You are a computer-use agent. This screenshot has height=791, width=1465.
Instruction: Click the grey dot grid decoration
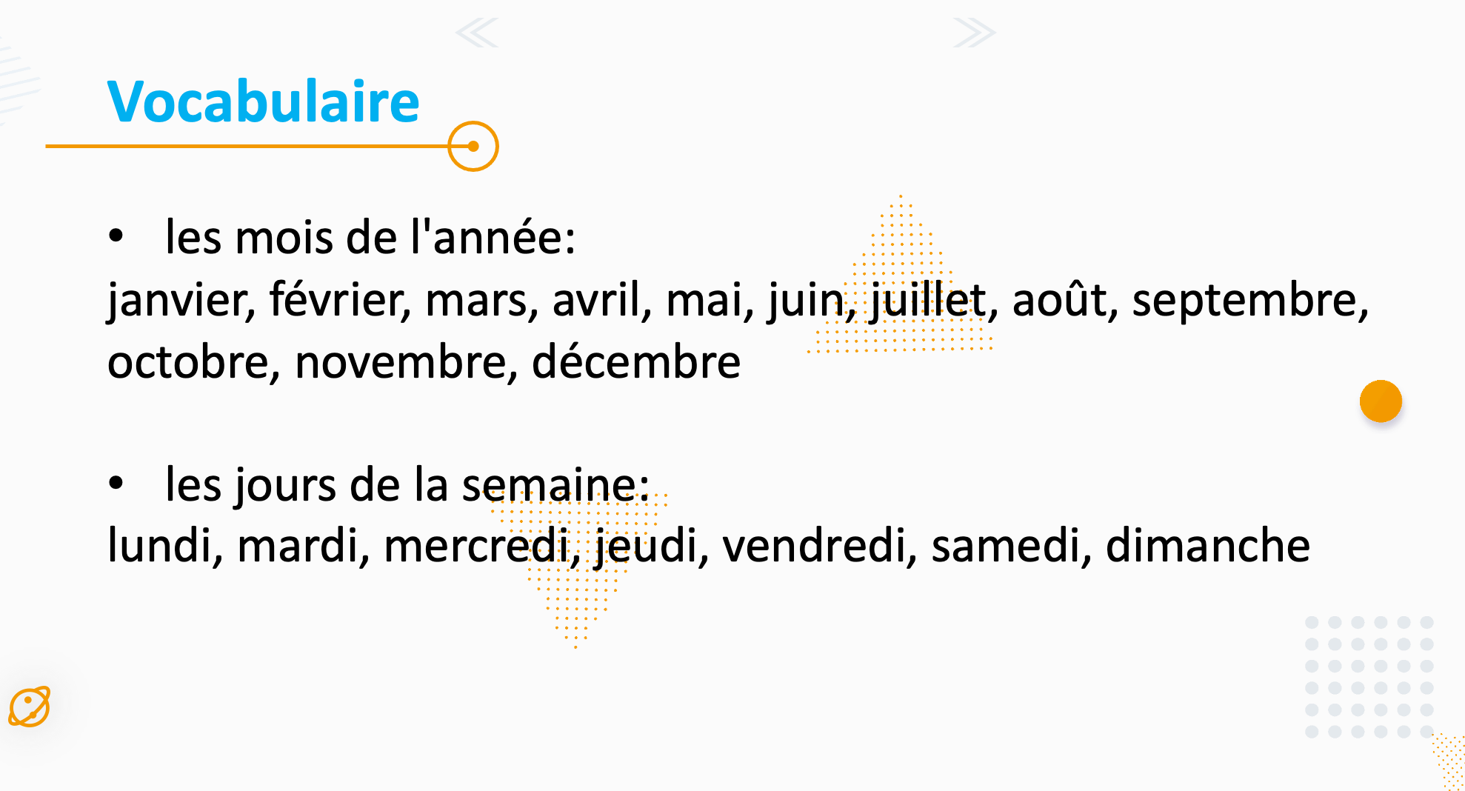[1369, 677]
